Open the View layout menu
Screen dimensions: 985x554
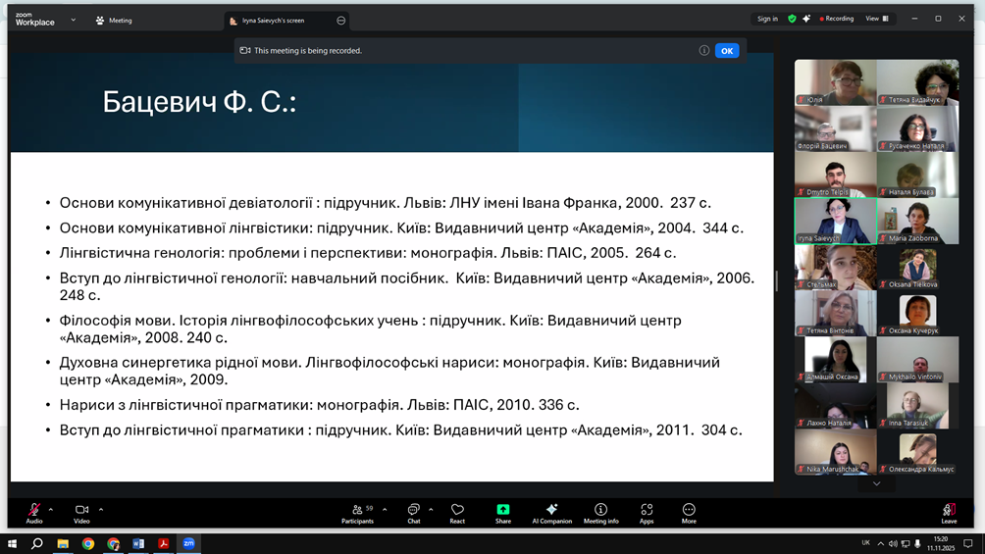tap(876, 19)
